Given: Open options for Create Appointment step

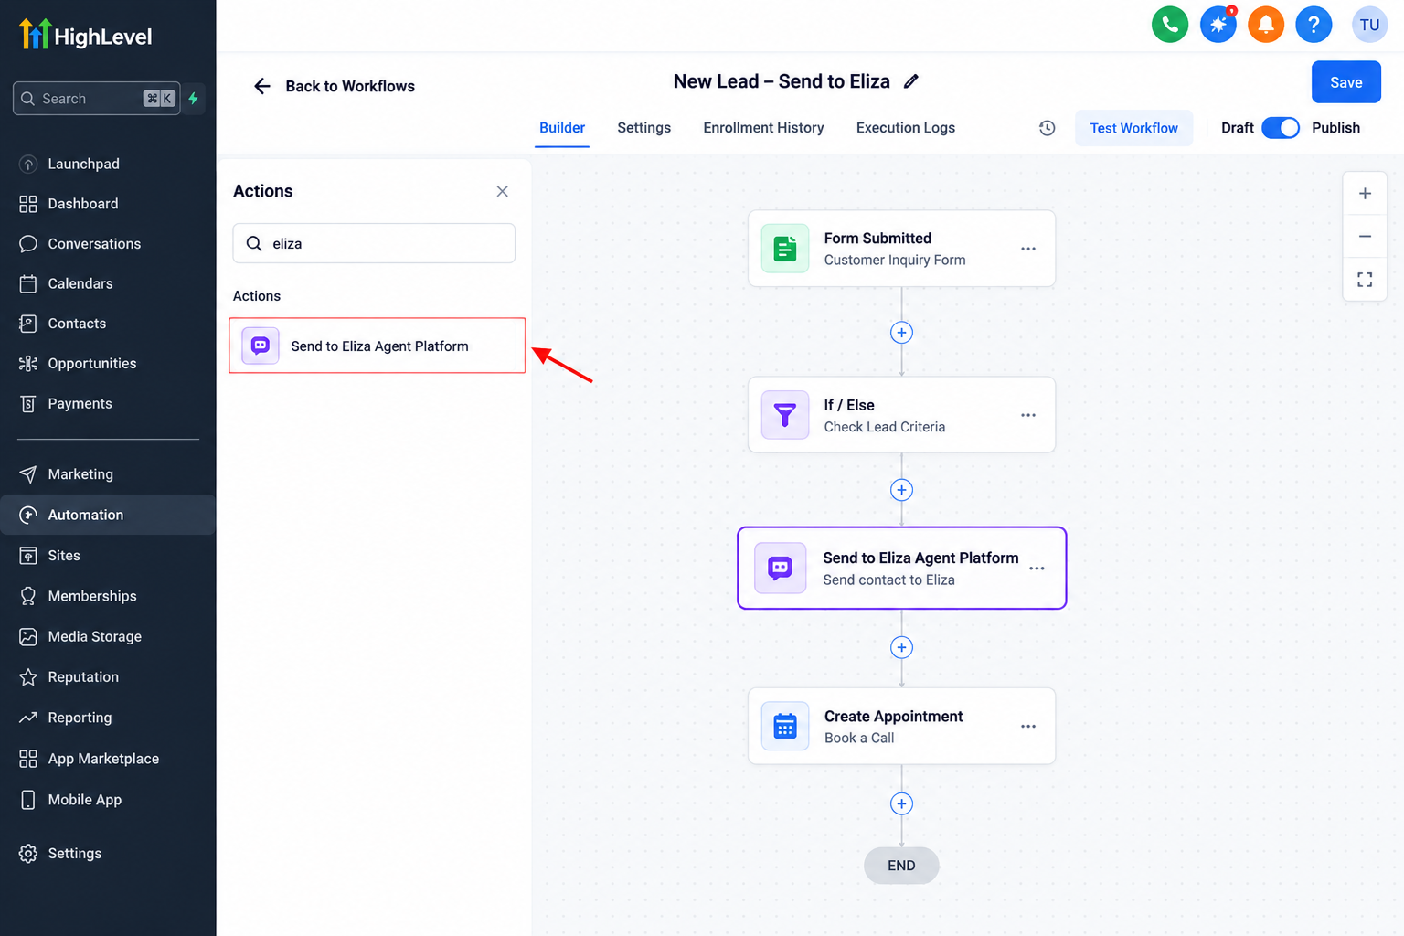Looking at the screenshot, I should click(1028, 727).
